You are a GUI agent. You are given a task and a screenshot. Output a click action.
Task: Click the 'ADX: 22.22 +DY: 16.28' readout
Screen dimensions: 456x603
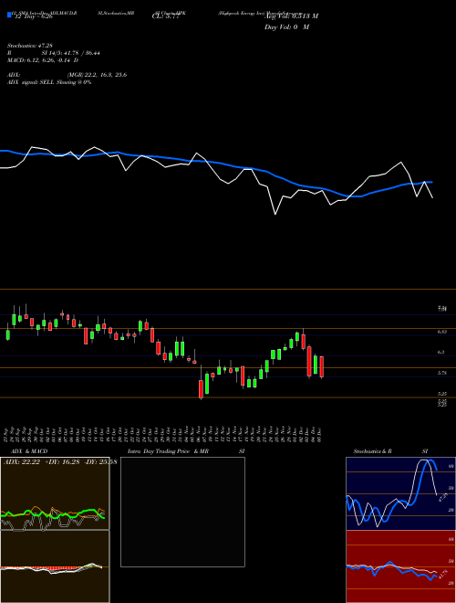(41, 462)
